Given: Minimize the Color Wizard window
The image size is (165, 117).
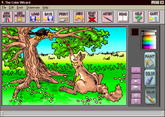Looking at the screenshot, I should click(153, 2).
